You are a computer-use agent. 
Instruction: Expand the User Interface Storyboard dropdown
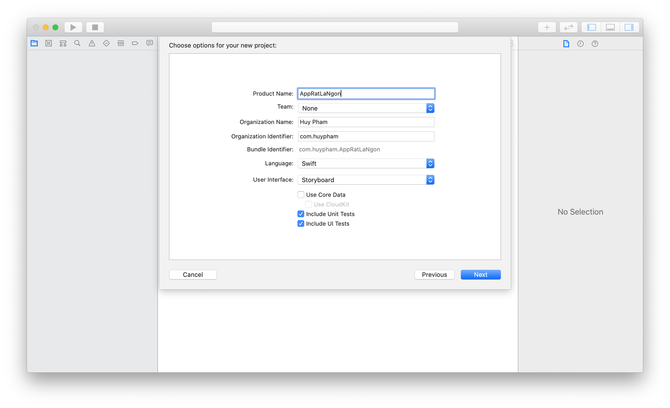(366, 180)
